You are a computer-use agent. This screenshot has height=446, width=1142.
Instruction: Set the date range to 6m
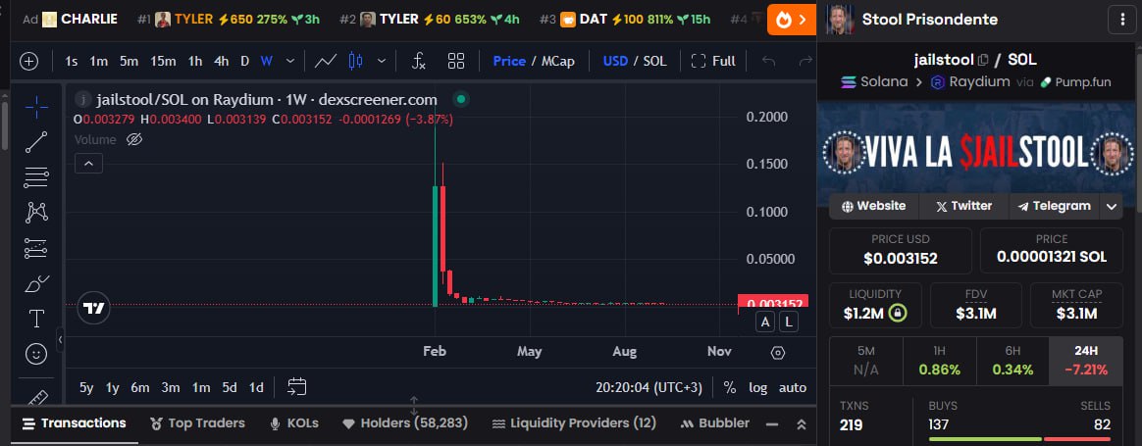coord(140,388)
